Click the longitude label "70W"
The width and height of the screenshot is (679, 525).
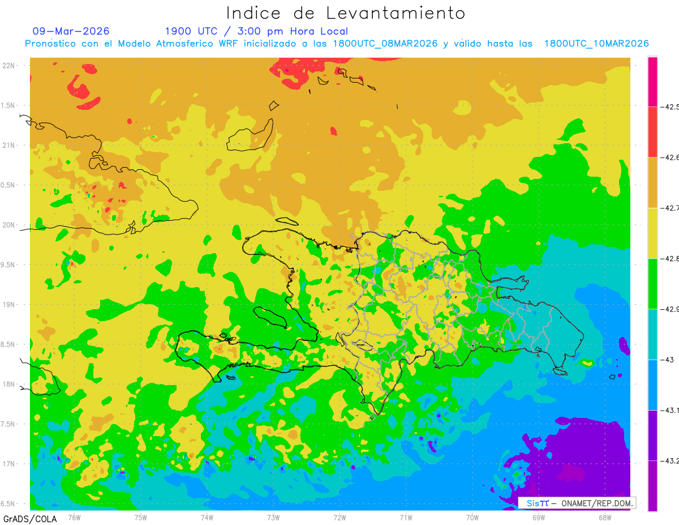[472, 517]
